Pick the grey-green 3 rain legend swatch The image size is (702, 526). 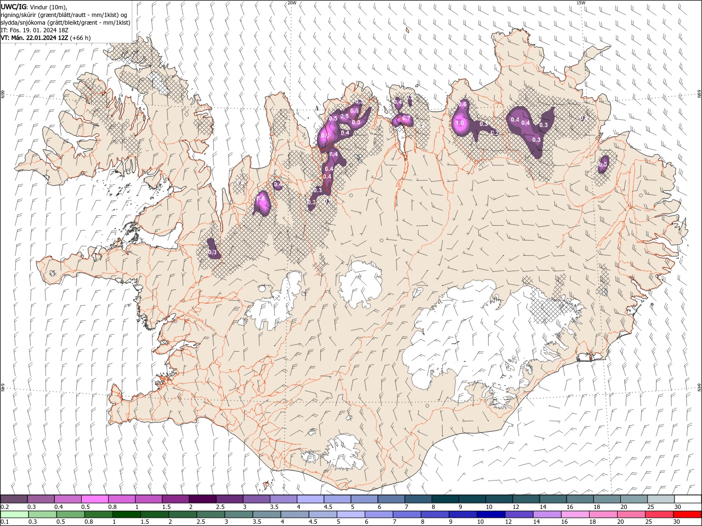pyautogui.click(x=238, y=514)
